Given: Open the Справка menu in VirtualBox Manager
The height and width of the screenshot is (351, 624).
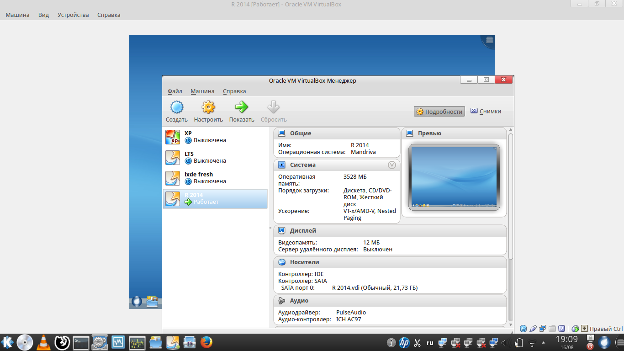Looking at the screenshot, I should (x=234, y=91).
